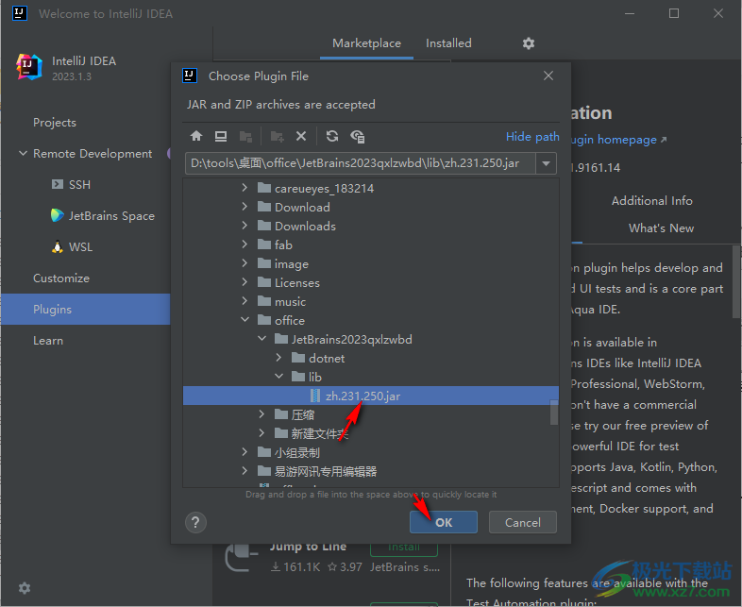Image resolution: width=742 pixels, height=607 pixels.
Task: Open Projects in the sidebar
Action: 55,123
